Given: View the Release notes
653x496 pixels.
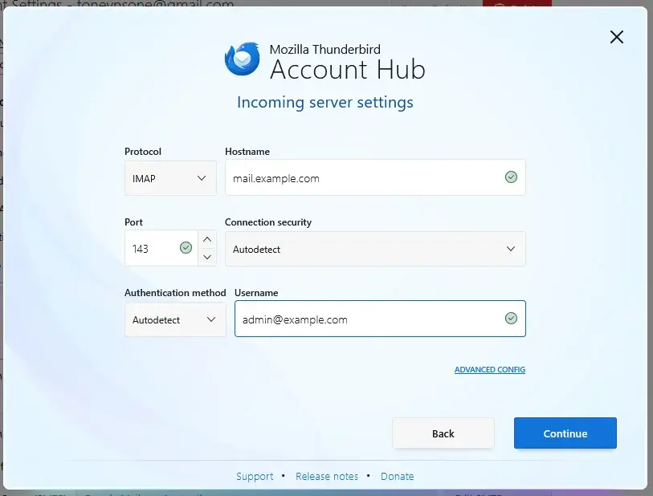Looking at the screenshot, I should 327,476.
